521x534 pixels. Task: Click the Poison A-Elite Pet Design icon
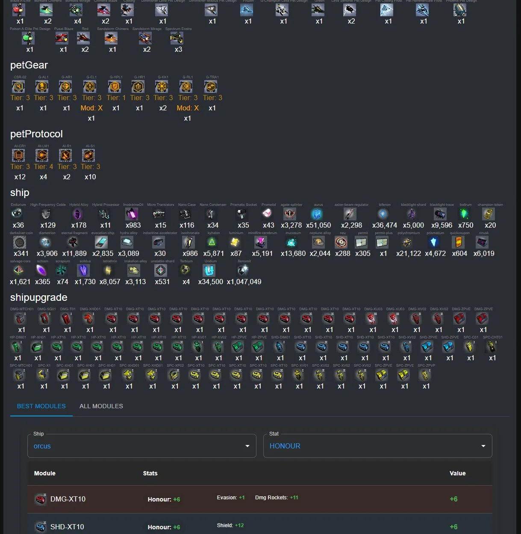pos(28,38)
